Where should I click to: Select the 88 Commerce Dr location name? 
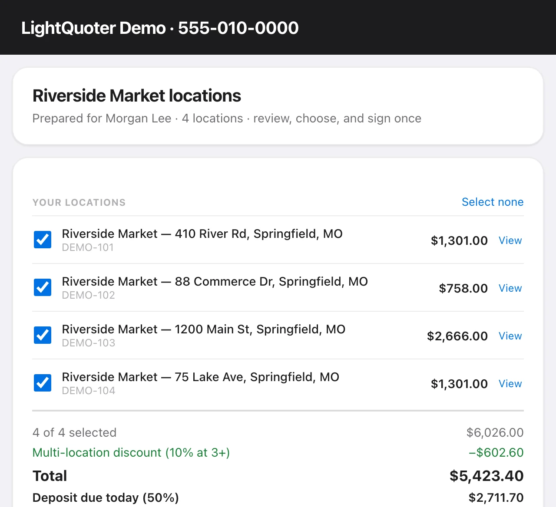215,282
